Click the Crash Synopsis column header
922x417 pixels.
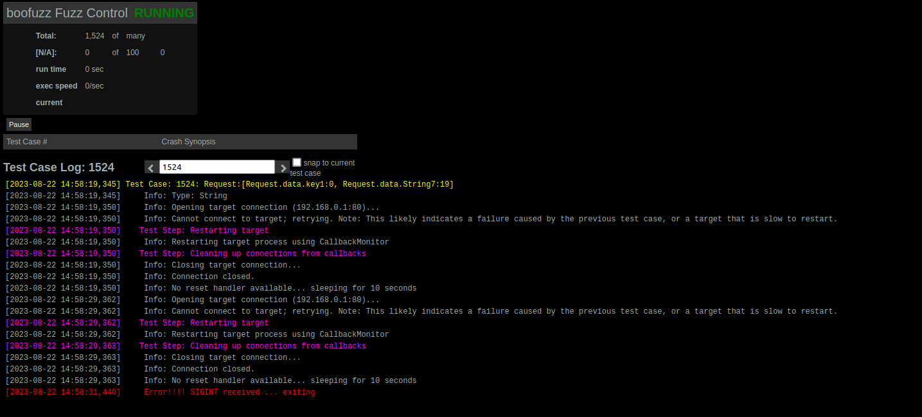188,142
